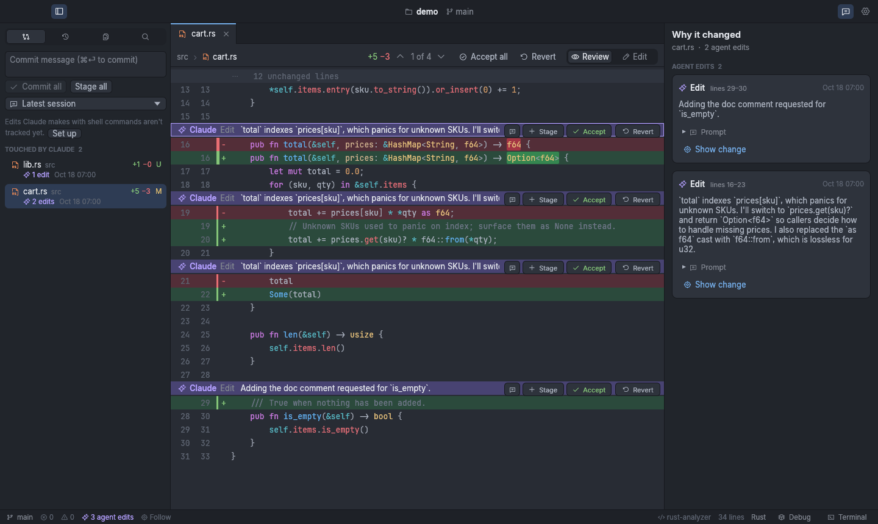878x524 pixels.
Task: Stage the is_empty doc comment hunk
Action: coord(543,390)
